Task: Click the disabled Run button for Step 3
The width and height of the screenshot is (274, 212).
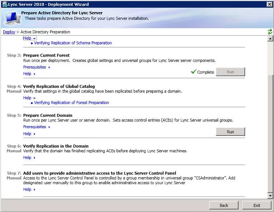Action: coord(230,72)
